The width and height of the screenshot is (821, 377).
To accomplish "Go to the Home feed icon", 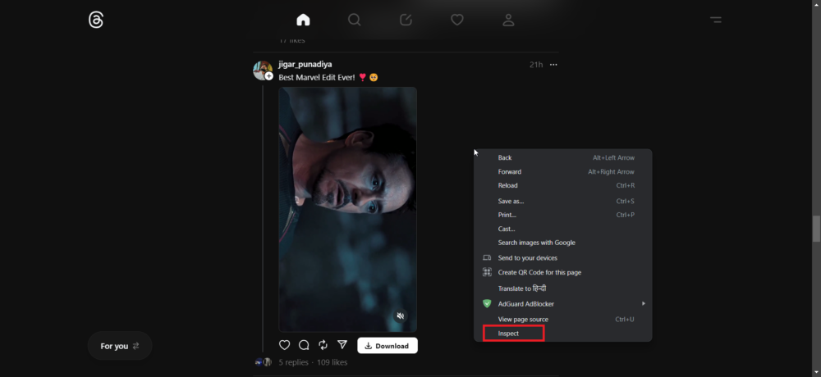I will 303,20.
